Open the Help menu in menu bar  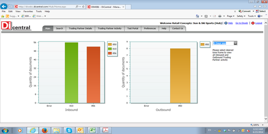(47, 11)
